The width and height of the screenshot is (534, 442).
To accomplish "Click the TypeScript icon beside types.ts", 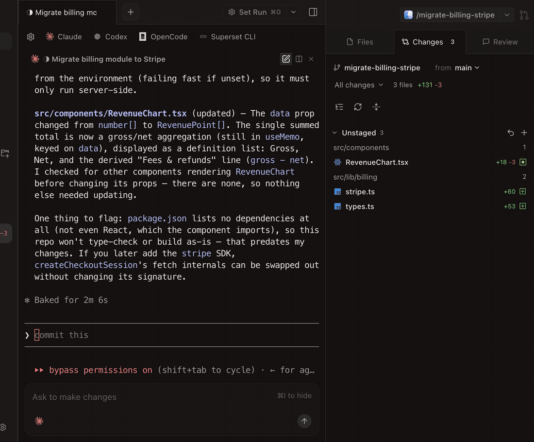I will click(337, 206).
